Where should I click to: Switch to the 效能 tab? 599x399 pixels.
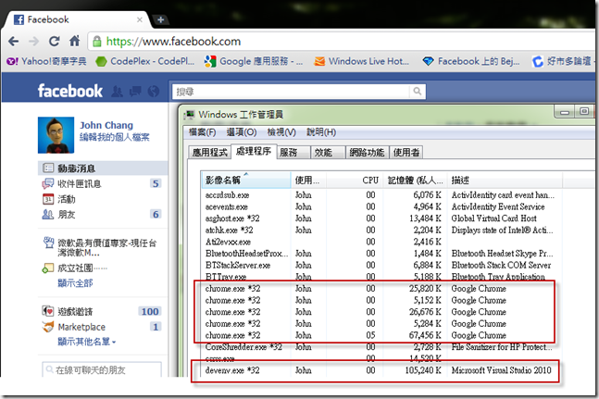pyautogui.click(x=328, y=153)
